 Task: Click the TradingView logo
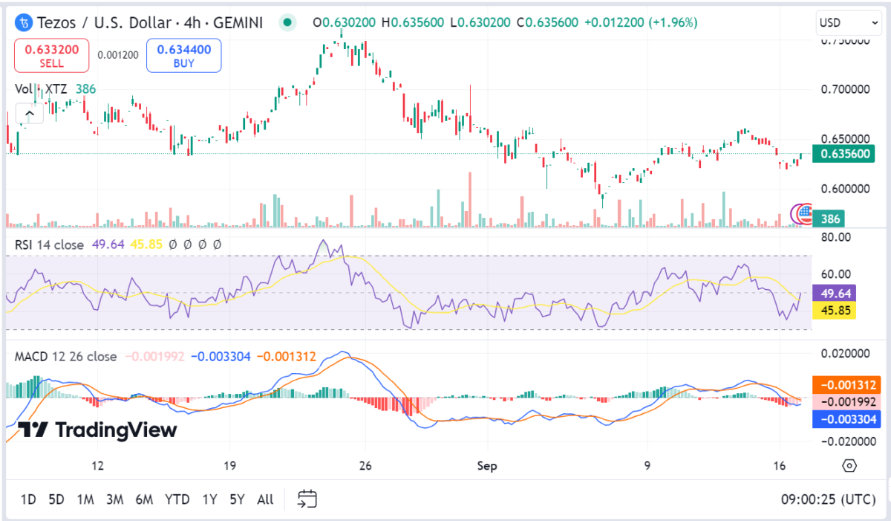(97, 430)
